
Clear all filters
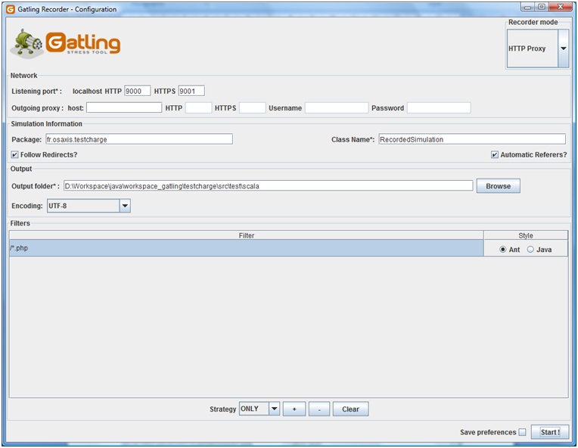(x=350, y=409)
